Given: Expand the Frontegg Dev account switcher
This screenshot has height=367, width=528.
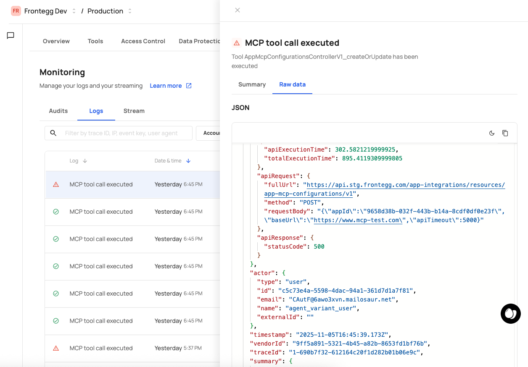Looking at the screenshot, I should (x=74, y=11).
